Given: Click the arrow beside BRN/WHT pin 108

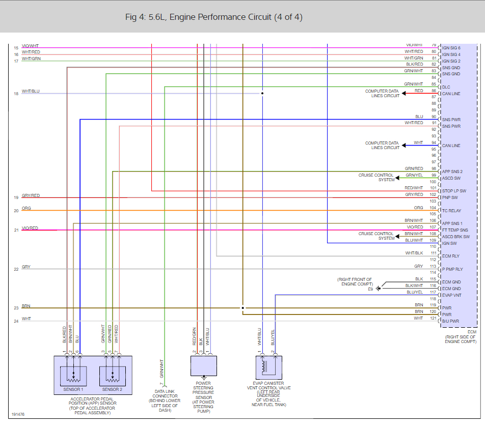Looking at the screenshot, I should [x=397, y=237].
